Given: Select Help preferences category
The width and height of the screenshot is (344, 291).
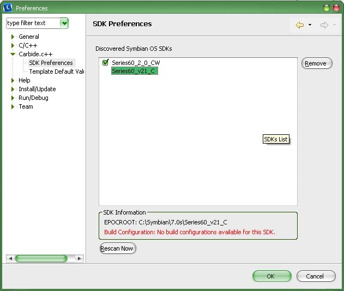Looking at the screenshot, I should click(25, 80).
